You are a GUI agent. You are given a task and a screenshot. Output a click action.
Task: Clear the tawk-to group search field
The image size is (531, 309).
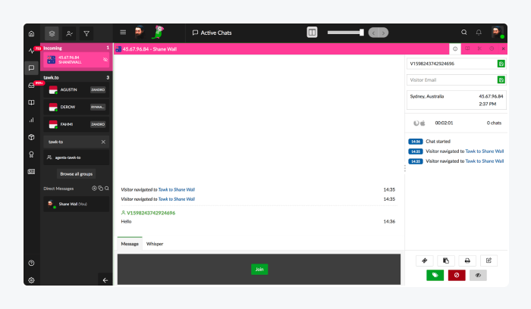pyautogui.click(x=103, y=142)
